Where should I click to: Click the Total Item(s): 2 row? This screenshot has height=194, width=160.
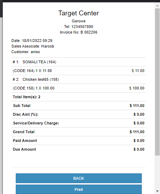[x=79, y=97]
